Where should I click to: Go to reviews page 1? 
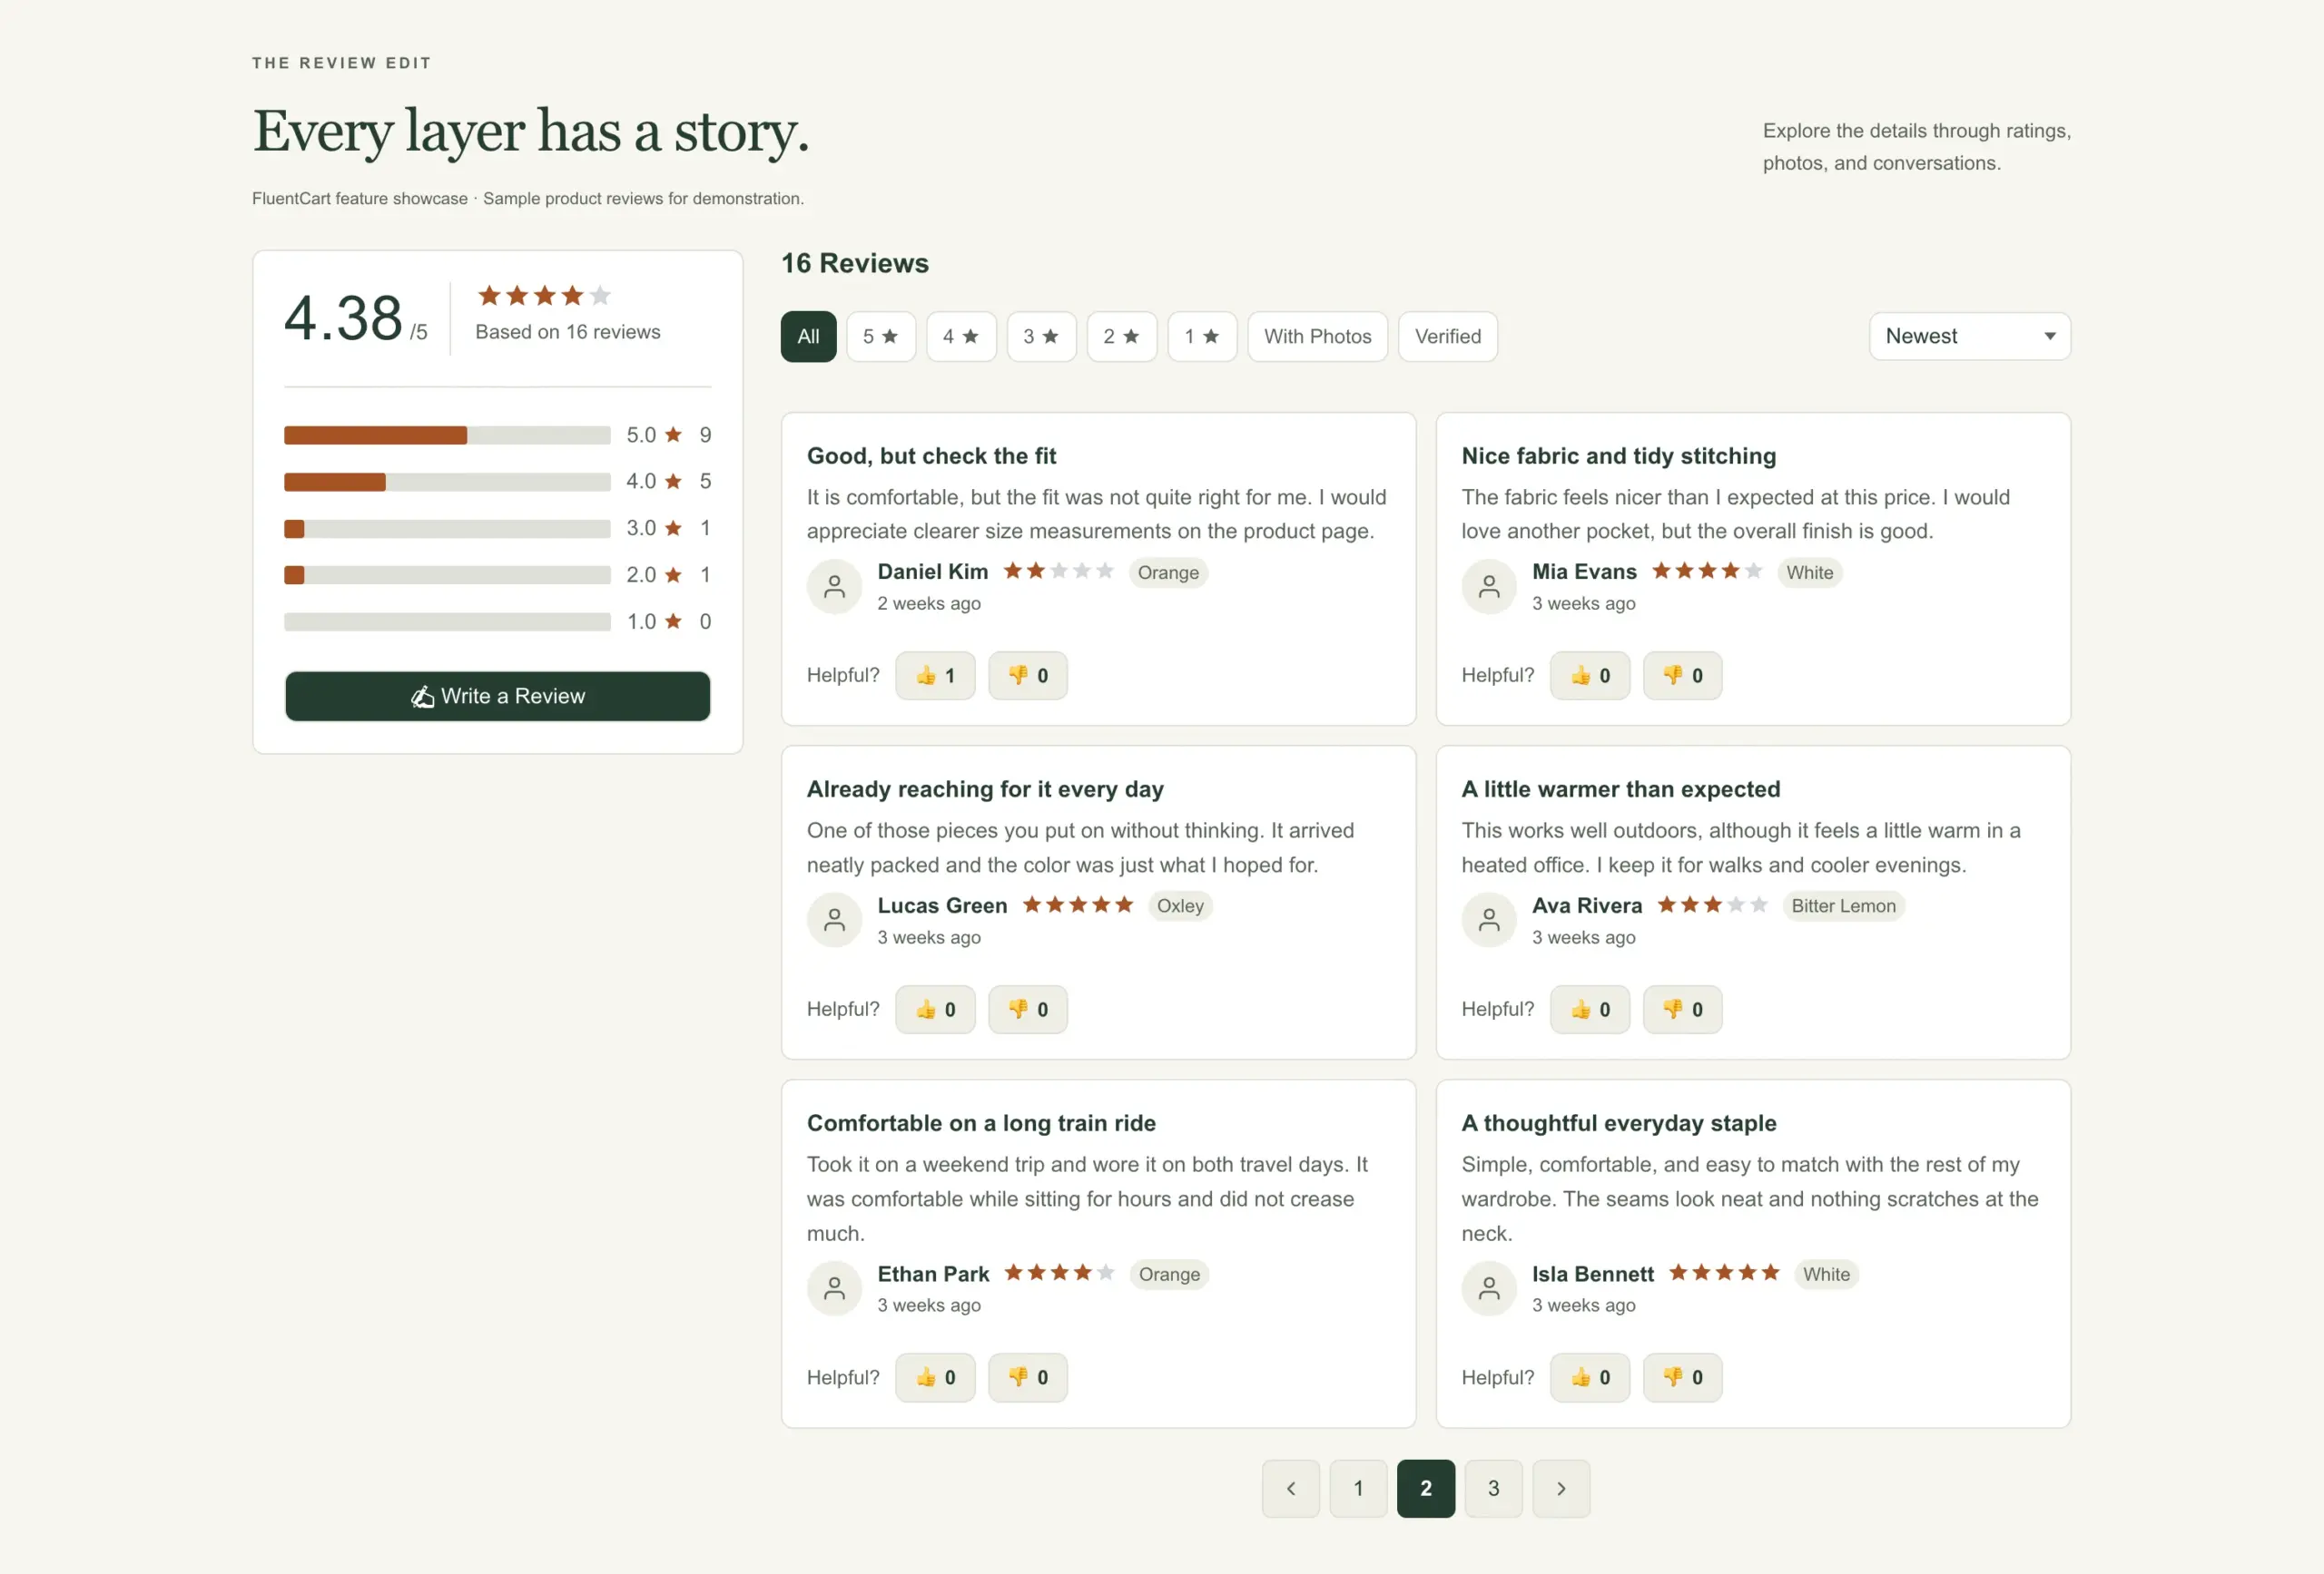pos(1358,1488)
